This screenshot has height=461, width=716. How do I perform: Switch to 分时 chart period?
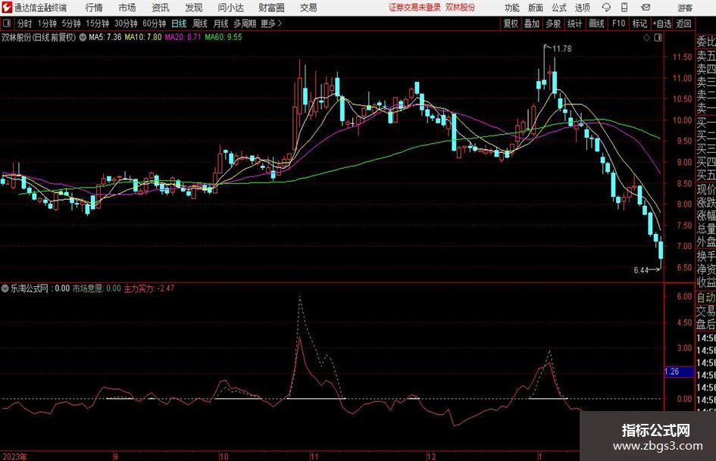(x=25, y=23)
